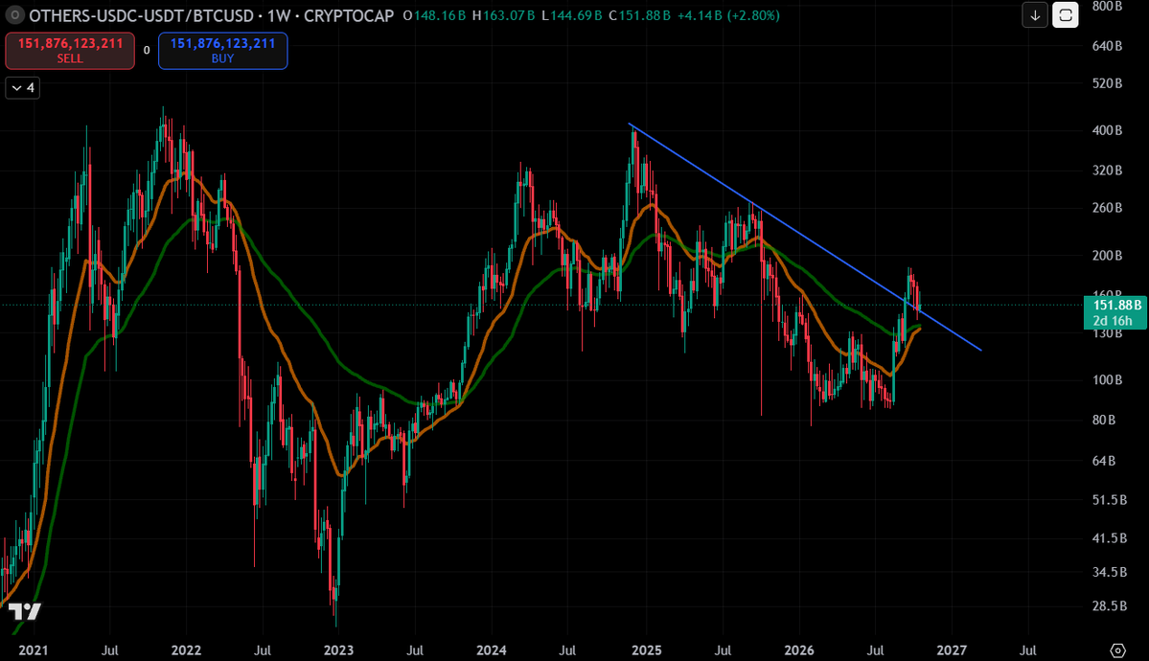Viewport: 1149px width, 661px height.
Task: Click the 320 B price axis label
Action: coord(1107,171)
